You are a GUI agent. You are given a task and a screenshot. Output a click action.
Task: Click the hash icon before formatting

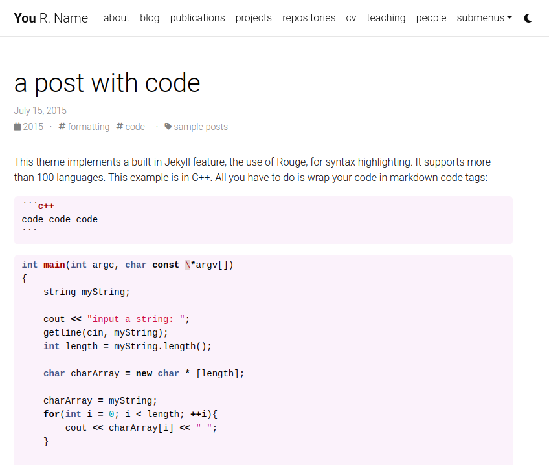(x=62, y=127)
